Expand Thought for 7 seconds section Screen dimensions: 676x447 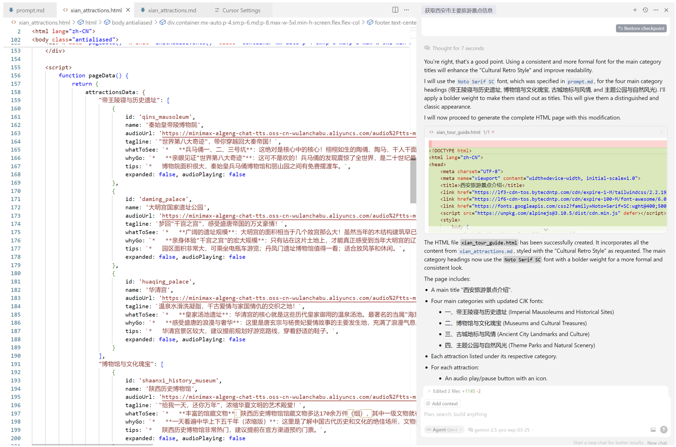point(457,48)
